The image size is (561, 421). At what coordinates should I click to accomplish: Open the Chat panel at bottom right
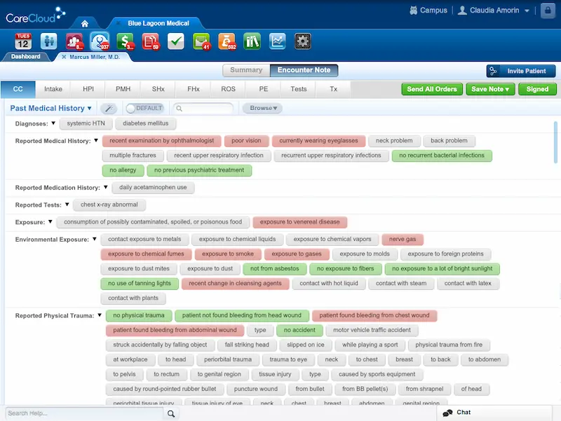click(x=463, y=413)
